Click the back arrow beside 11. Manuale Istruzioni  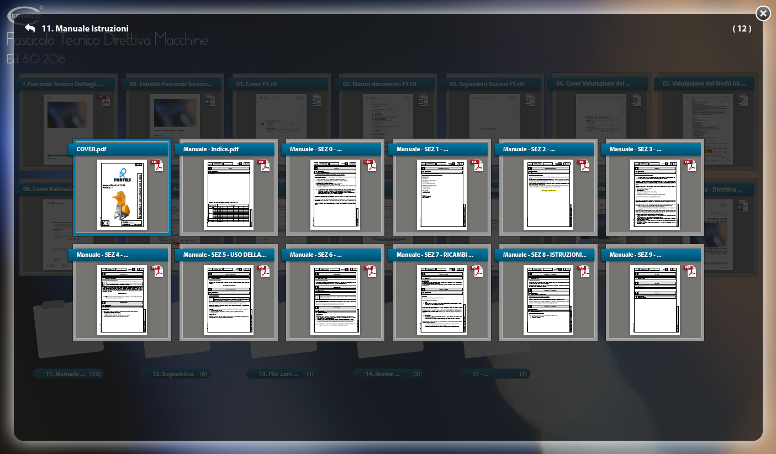click(30, 28)
